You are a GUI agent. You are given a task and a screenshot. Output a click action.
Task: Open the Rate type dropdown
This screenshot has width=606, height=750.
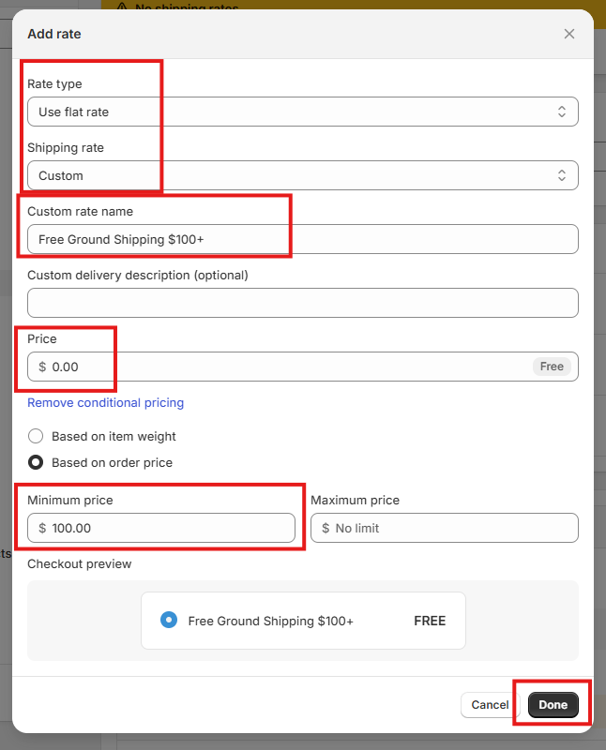[x=302, y=112]
